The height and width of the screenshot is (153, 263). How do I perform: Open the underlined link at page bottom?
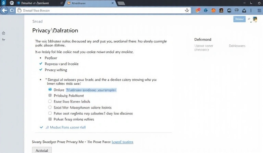[122, 142]
